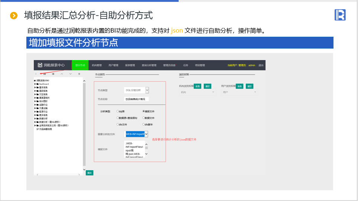Screen dimensions: 358x201
Task: Select the dql表 radio option
Action: [x=118, y=111]
